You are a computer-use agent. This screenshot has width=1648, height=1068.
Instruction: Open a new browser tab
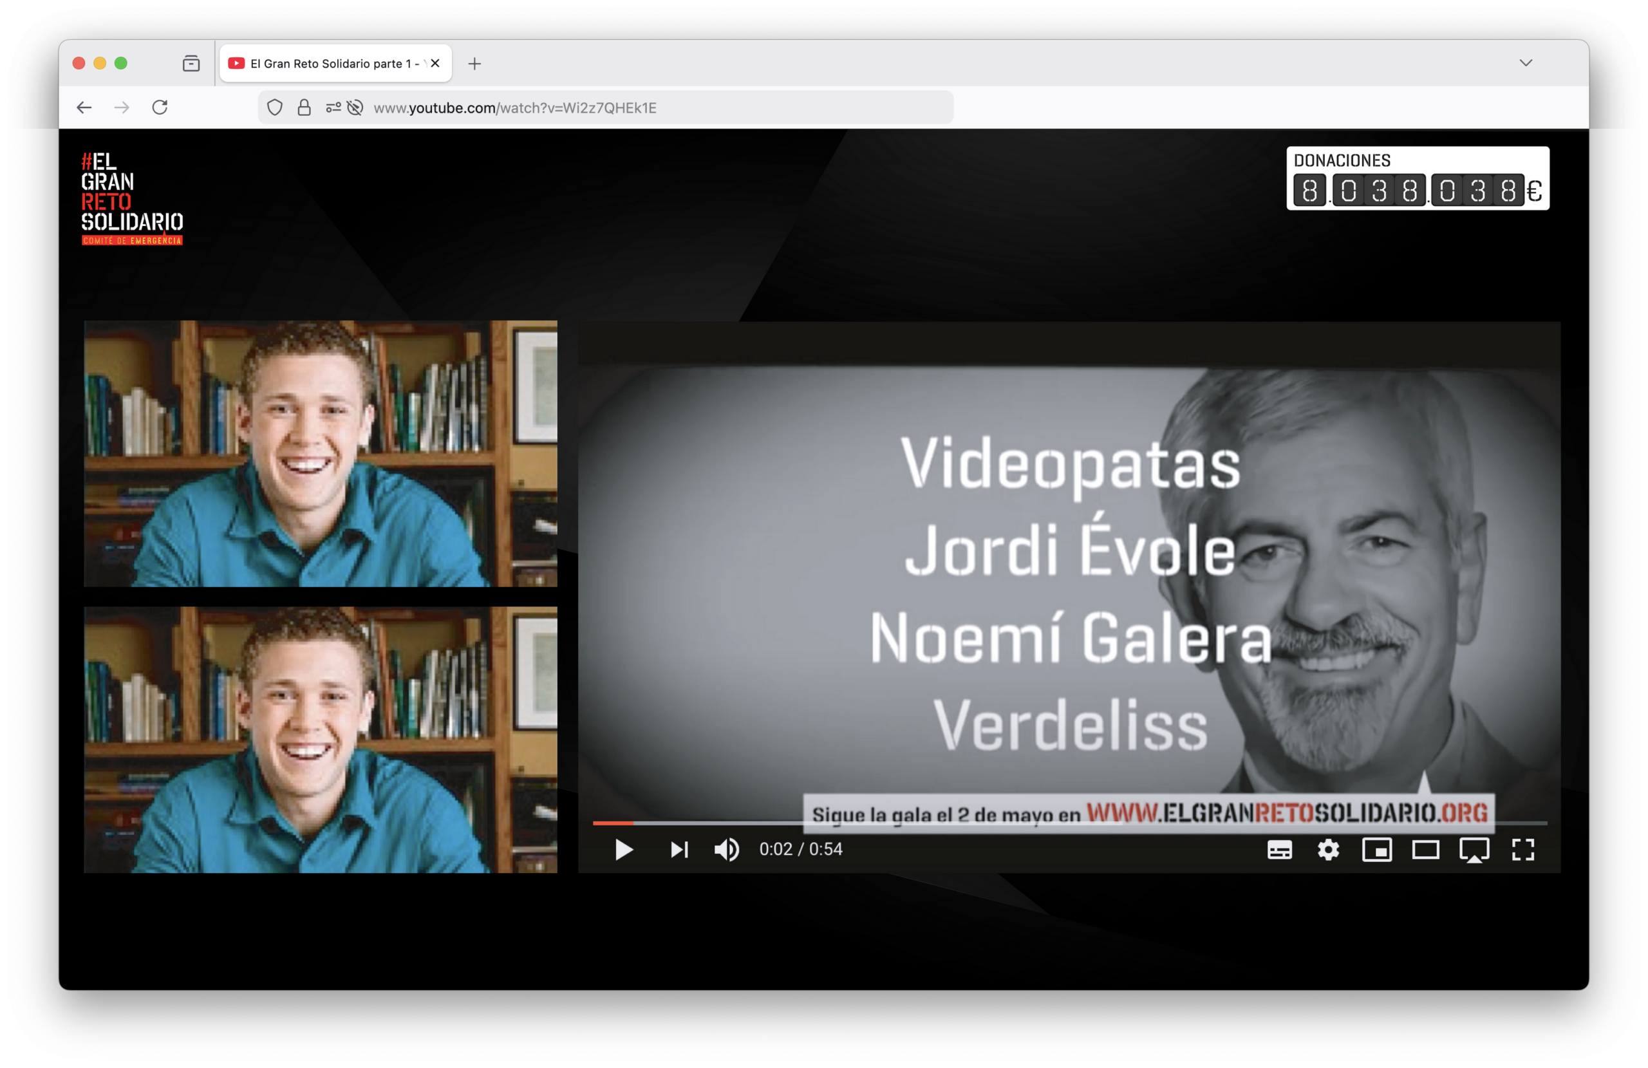[x=474, y=64]
